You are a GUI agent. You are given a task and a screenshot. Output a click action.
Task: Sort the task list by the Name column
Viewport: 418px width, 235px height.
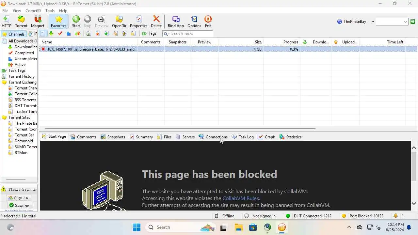pyautogui.click(x=88, y=42)
